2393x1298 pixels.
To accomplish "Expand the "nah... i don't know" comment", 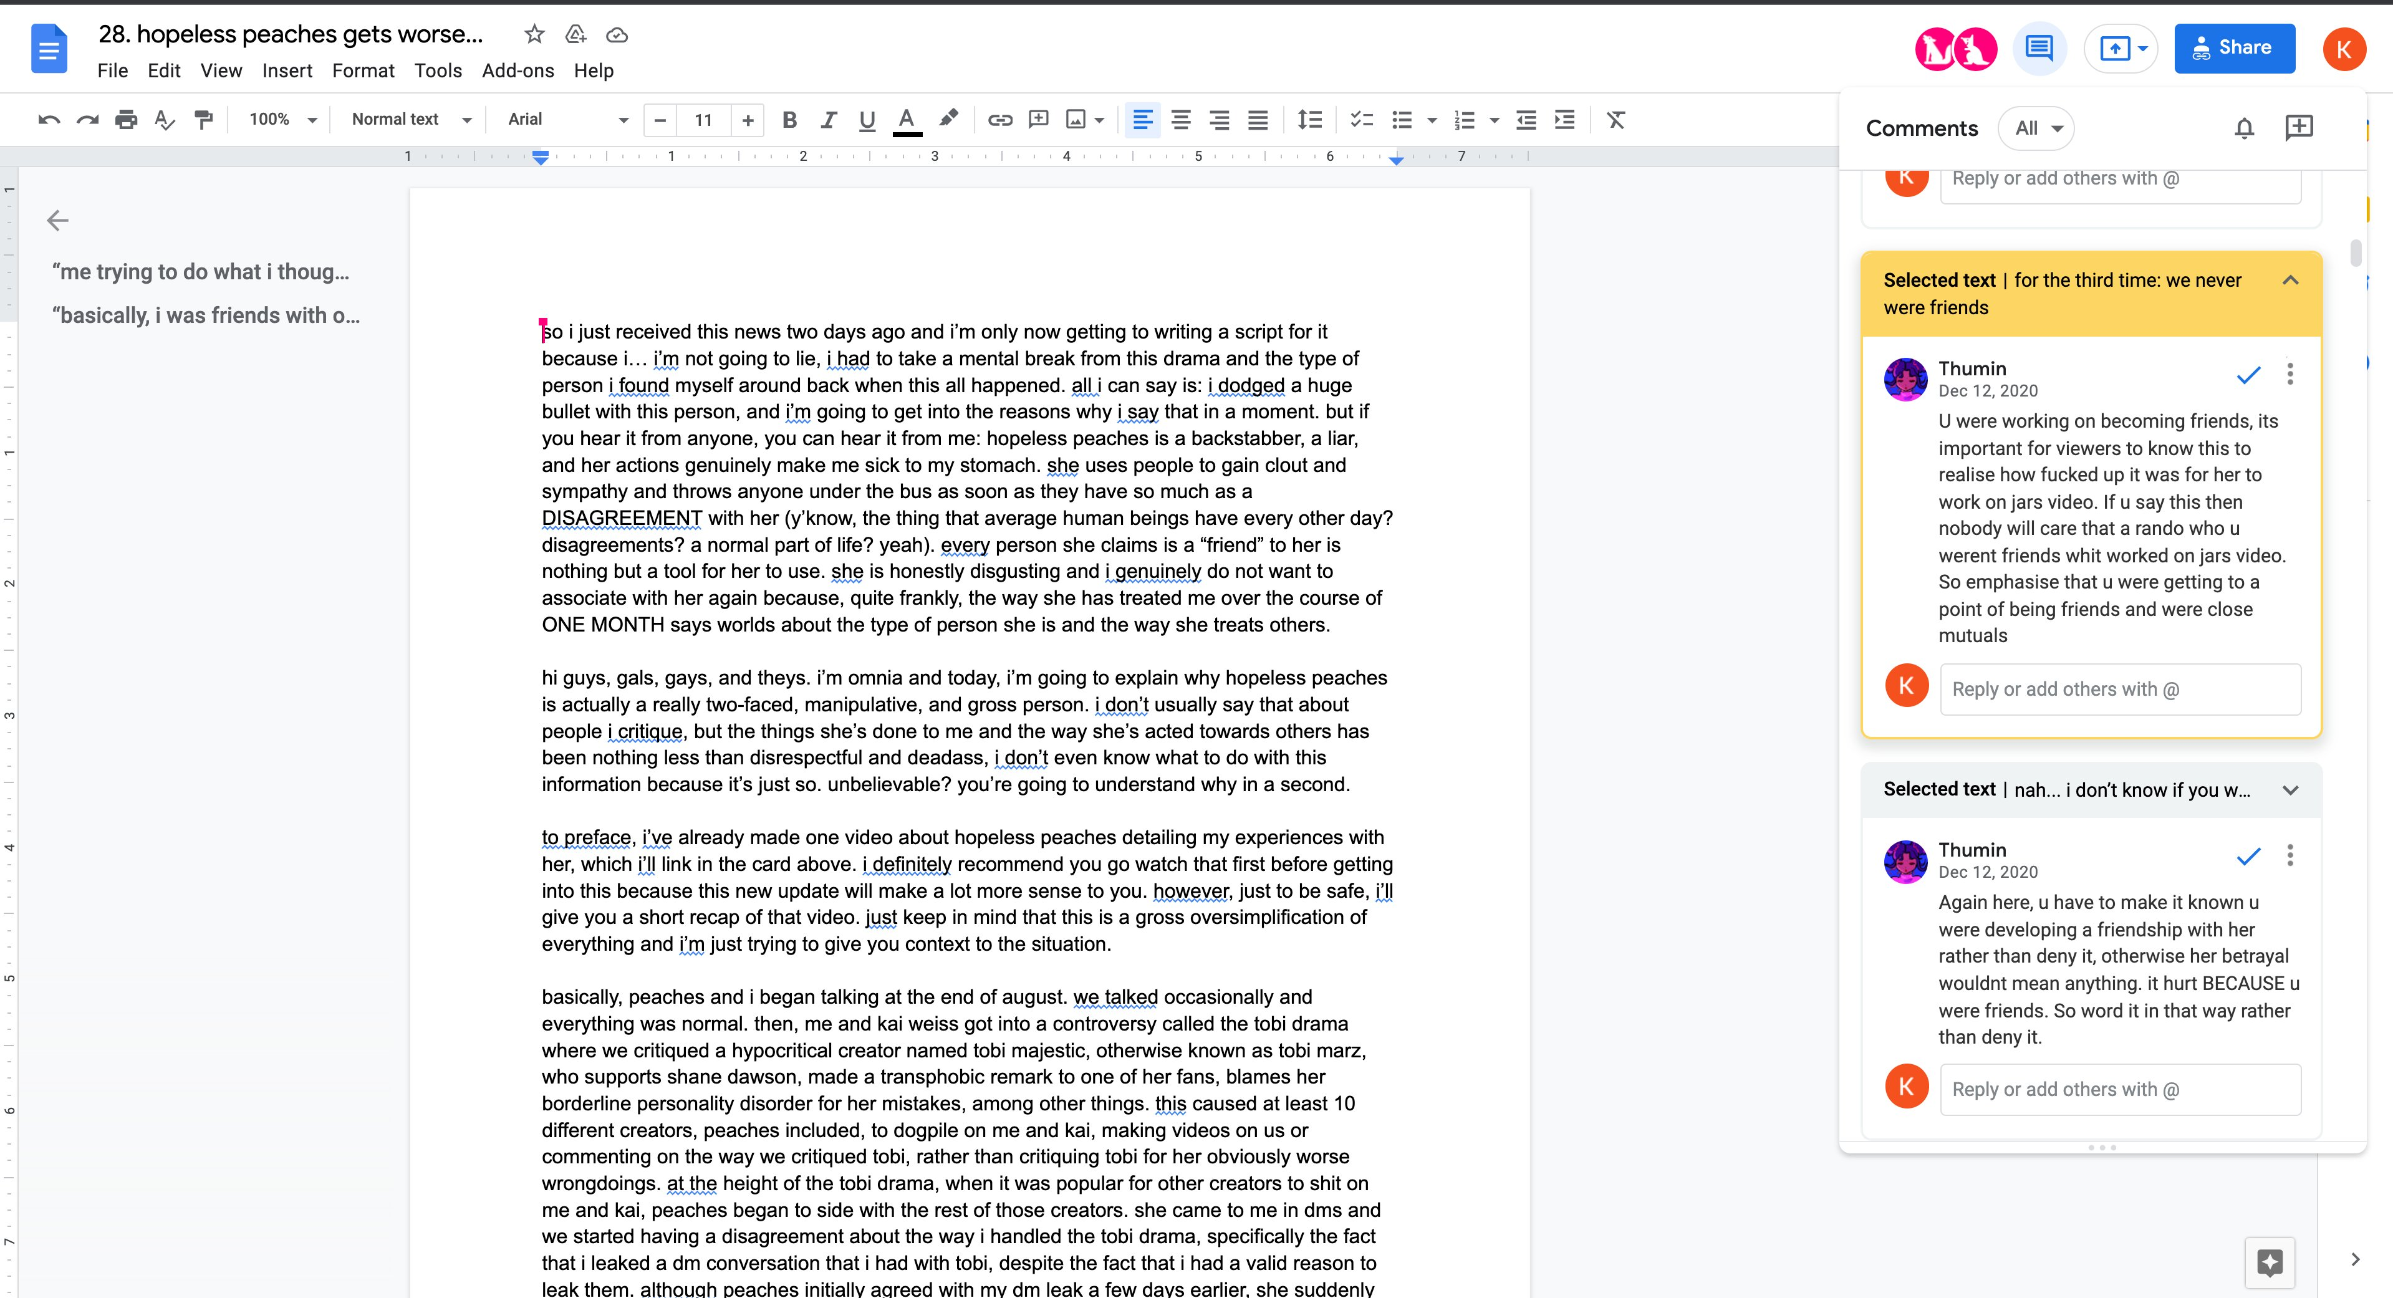I will 2290,790.
